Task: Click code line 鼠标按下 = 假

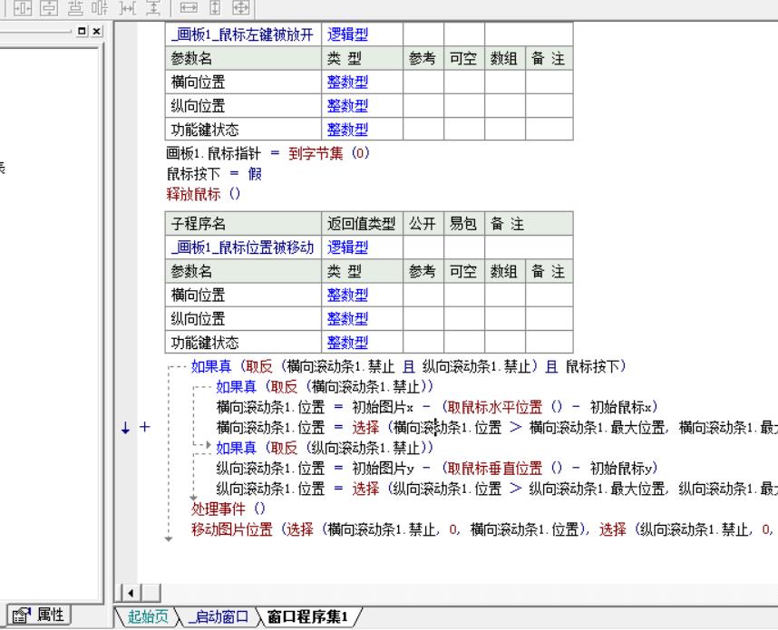Action: point(214,174)
